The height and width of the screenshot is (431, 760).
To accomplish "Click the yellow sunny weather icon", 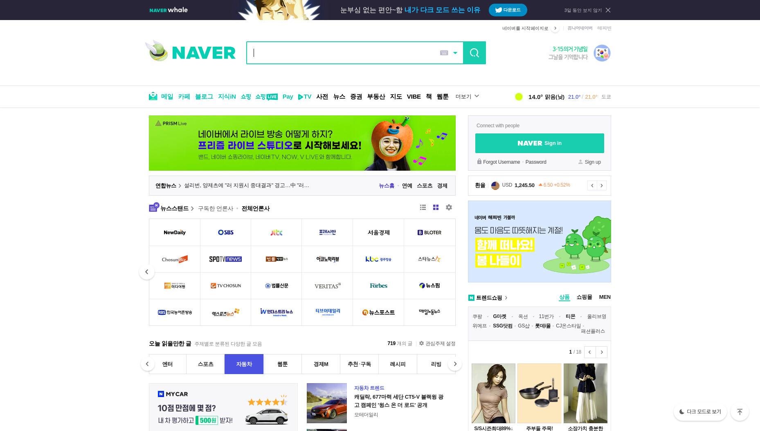I will 519,97.
